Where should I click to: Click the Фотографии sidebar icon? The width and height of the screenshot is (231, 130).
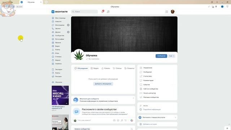[x=53, y=39]
